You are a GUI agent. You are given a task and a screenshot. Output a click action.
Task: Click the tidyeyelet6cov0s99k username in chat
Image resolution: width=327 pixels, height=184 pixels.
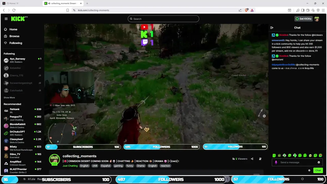(x=283, y=65)
